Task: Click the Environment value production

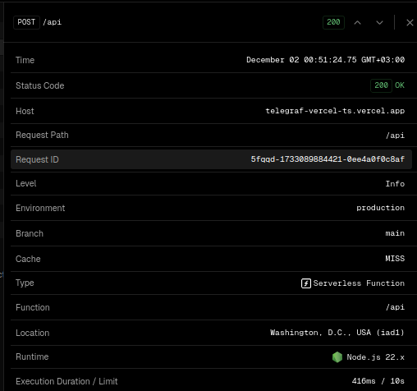Action: 380,208
